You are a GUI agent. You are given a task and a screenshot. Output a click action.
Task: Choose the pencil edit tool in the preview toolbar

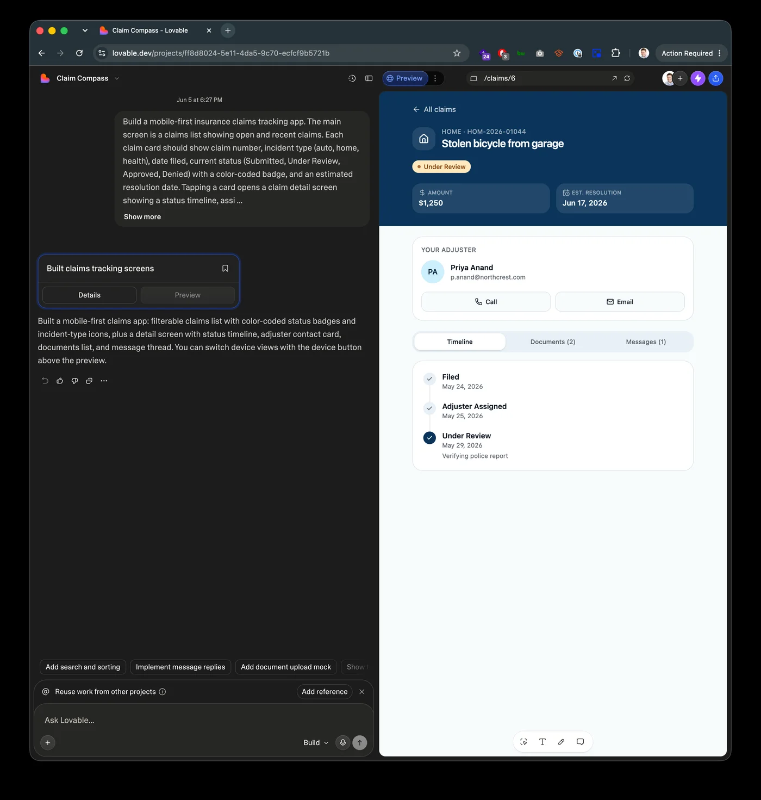(x=562, y=742)
